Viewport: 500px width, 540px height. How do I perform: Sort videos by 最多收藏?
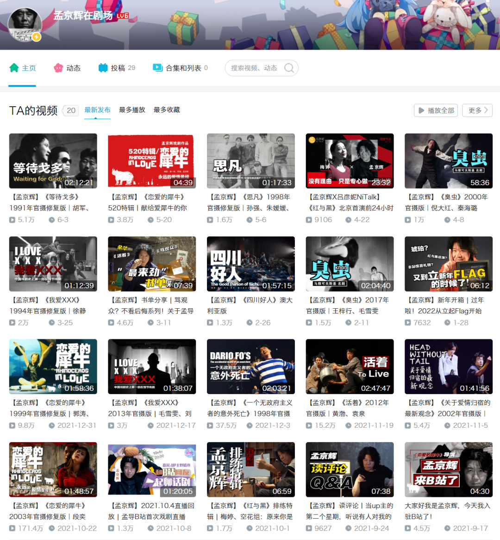(167, 110)
